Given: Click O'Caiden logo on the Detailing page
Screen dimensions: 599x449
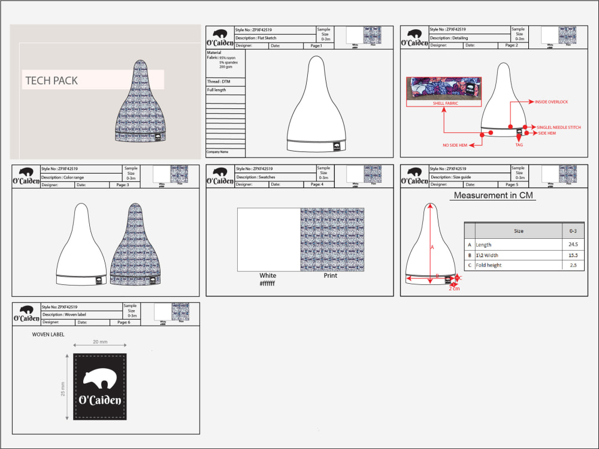Looking at the screenshot, I should pyautogui.click(x=415, y=38).
